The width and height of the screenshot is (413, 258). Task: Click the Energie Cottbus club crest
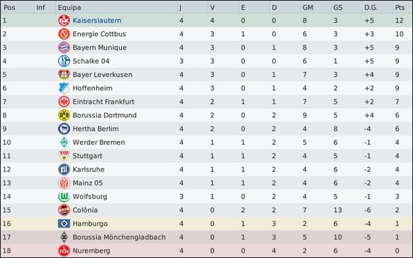[63, 34]
